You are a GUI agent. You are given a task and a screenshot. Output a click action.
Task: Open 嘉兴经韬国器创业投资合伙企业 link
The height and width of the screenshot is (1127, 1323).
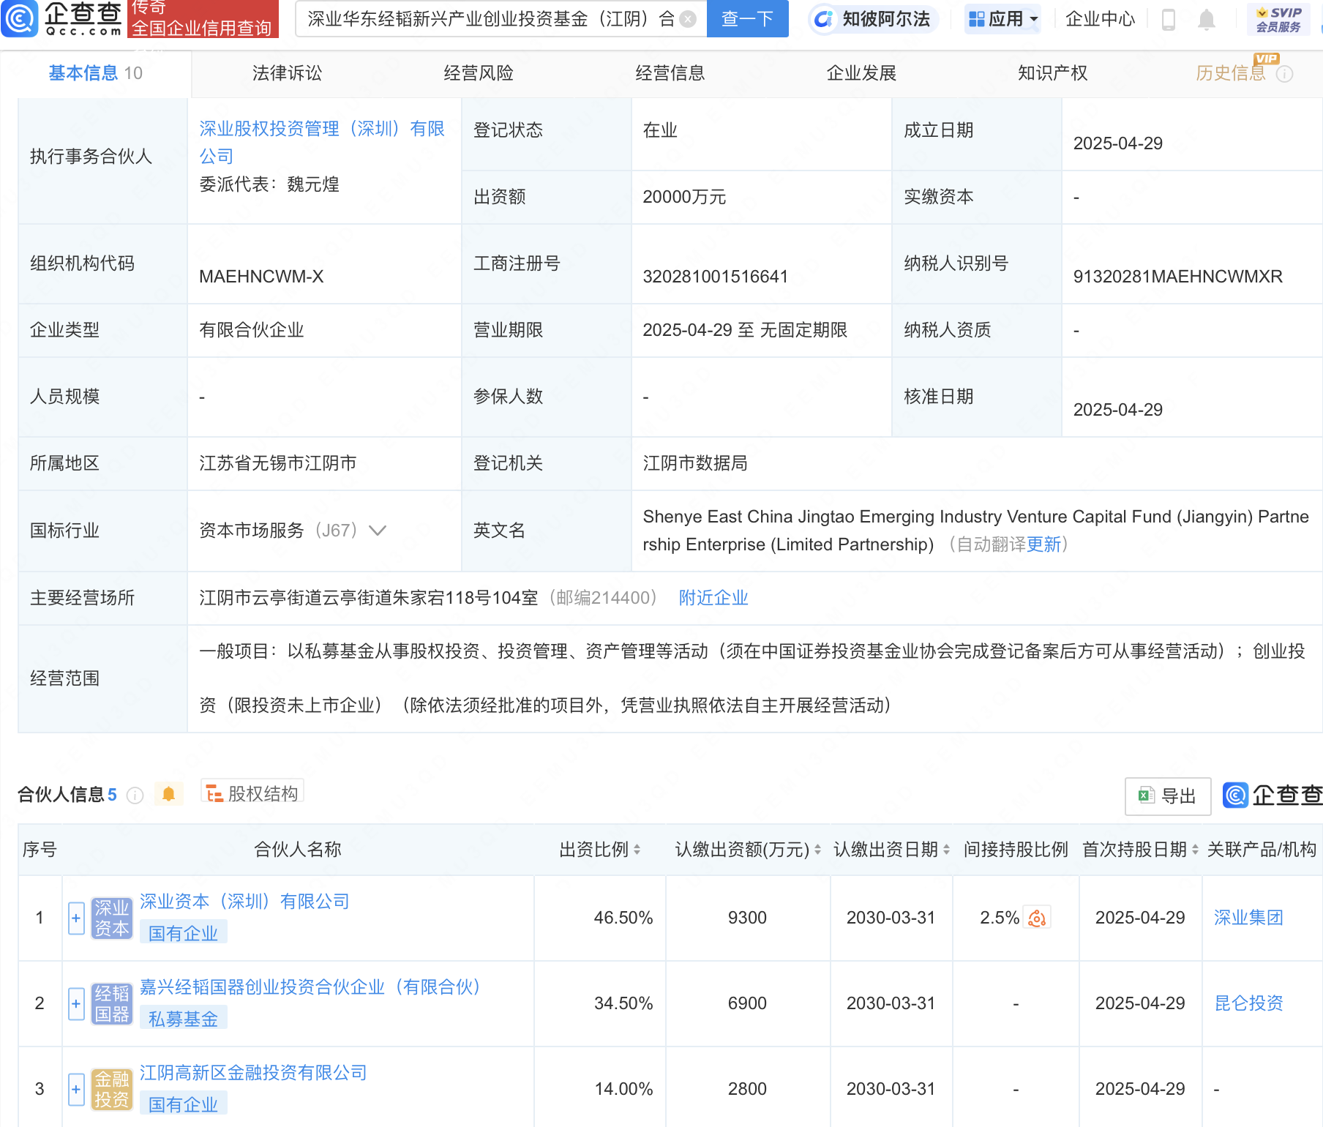(310, 987)
